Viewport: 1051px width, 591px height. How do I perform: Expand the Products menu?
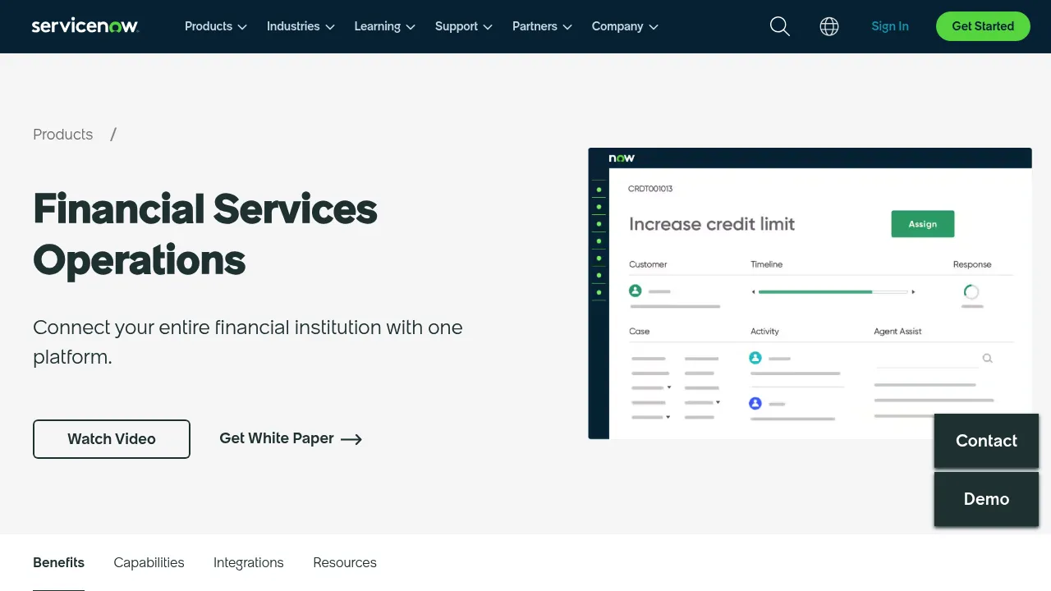click(216, 26)
